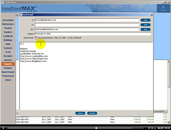Go to the Contacts section
The height and width of the screenshot is (130, 171).
[x=8, y=48]
